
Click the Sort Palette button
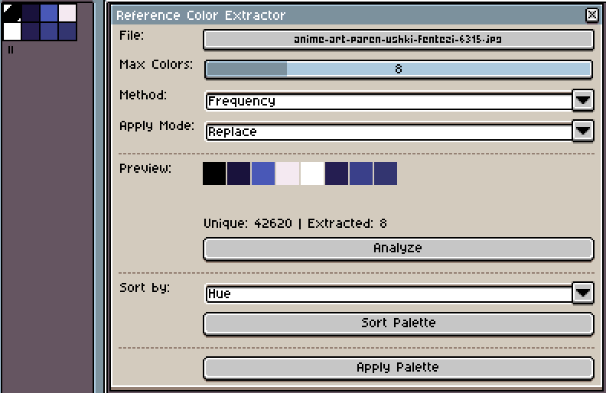click(x=398, y=323)
